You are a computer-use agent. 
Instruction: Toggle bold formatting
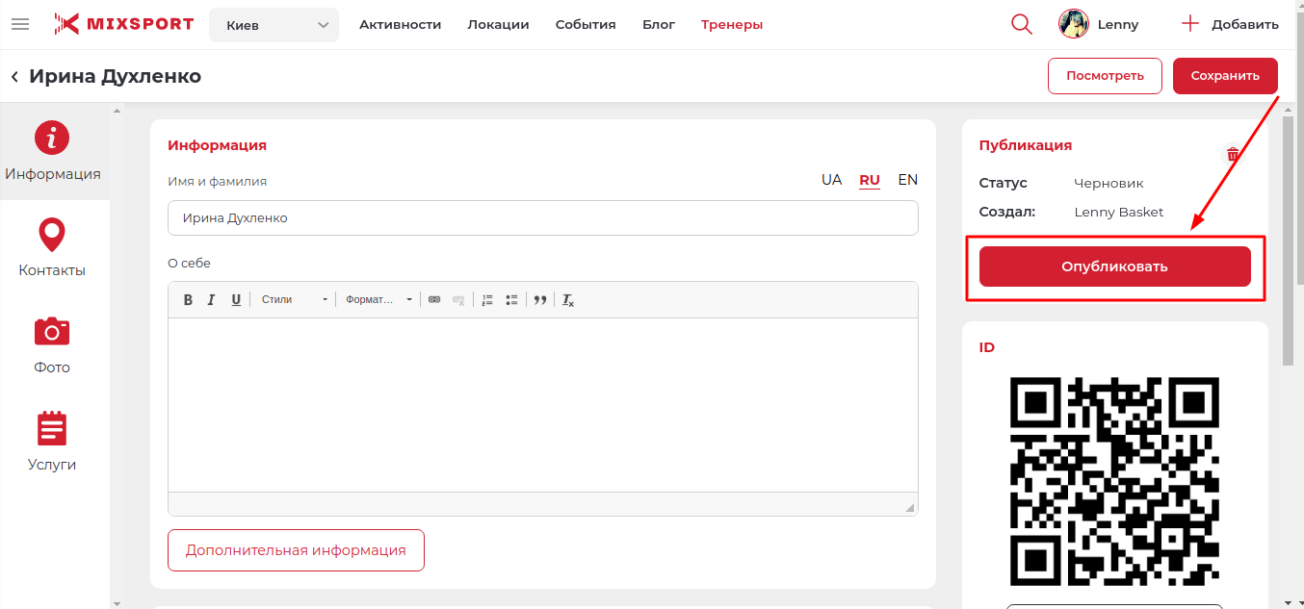[x=189, y=300]
